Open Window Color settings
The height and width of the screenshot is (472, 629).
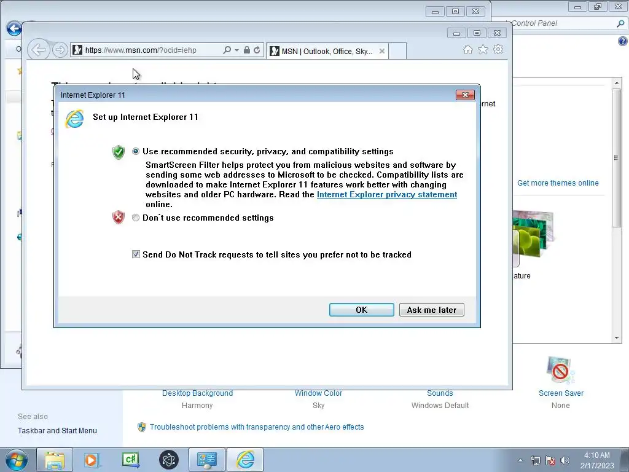pyautogui.click(x=319, y=393)
